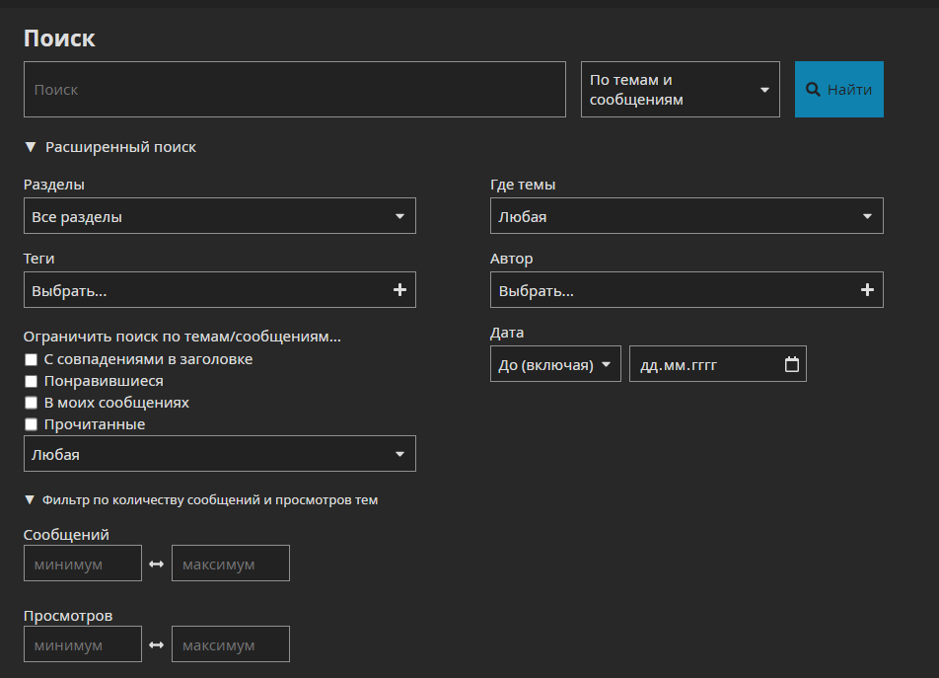The image size is (939, 678).
Task: Open the calendar picker icon in Дата
Action: [x=791, y=364]
